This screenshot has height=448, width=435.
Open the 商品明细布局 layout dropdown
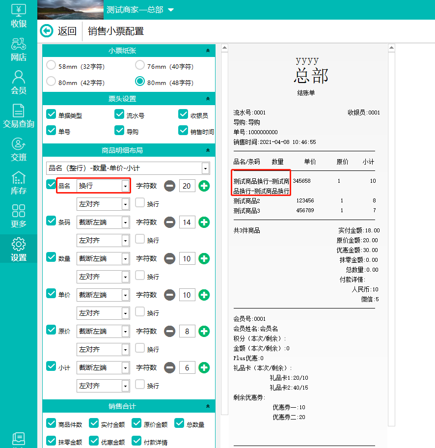click(205, 168)
